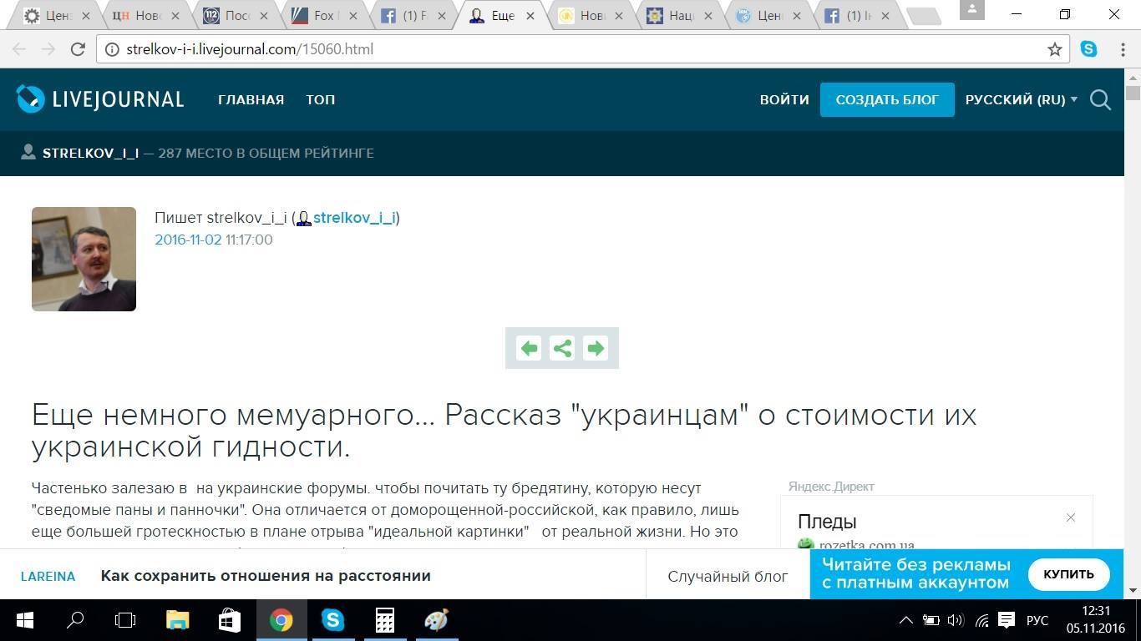This screenshot has height=641, width=1141.
Task: Open the Случайный блог link
Action: point(728,576)
